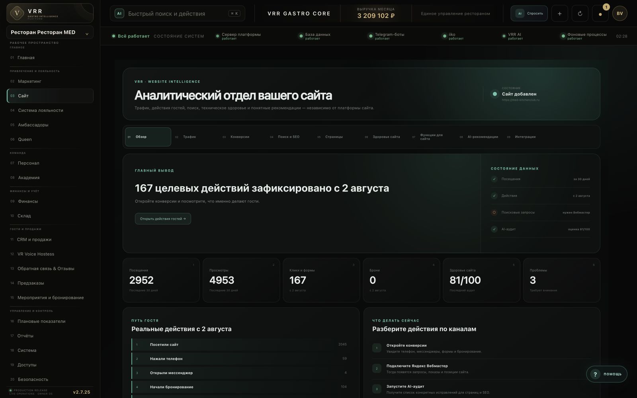Click the Проблемы 3 card
637x398 pixels.
point(561,280)
